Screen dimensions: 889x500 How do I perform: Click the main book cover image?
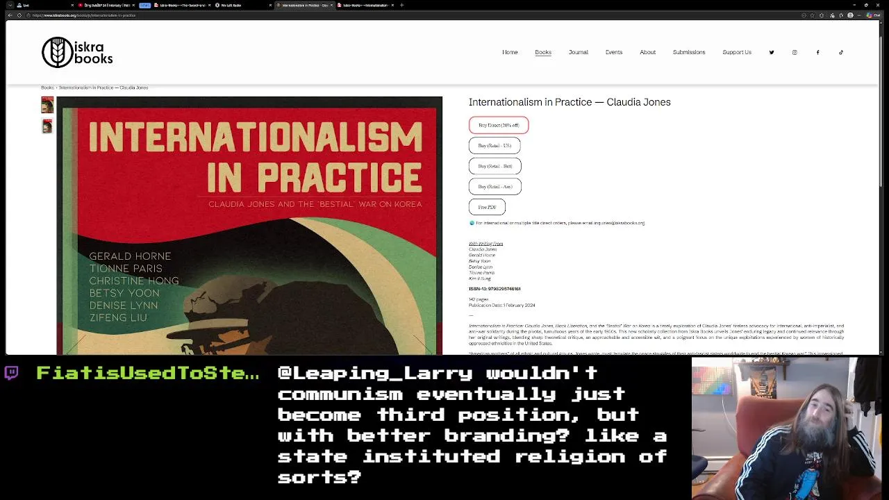click(249, 226)
